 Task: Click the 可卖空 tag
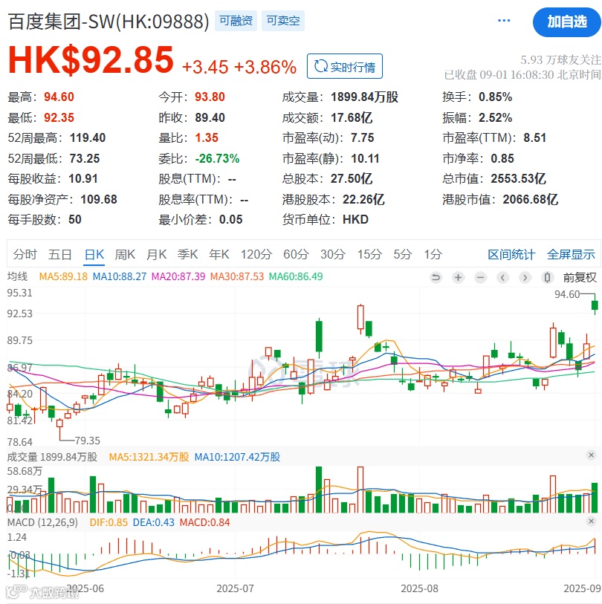[x=283, y=21]
